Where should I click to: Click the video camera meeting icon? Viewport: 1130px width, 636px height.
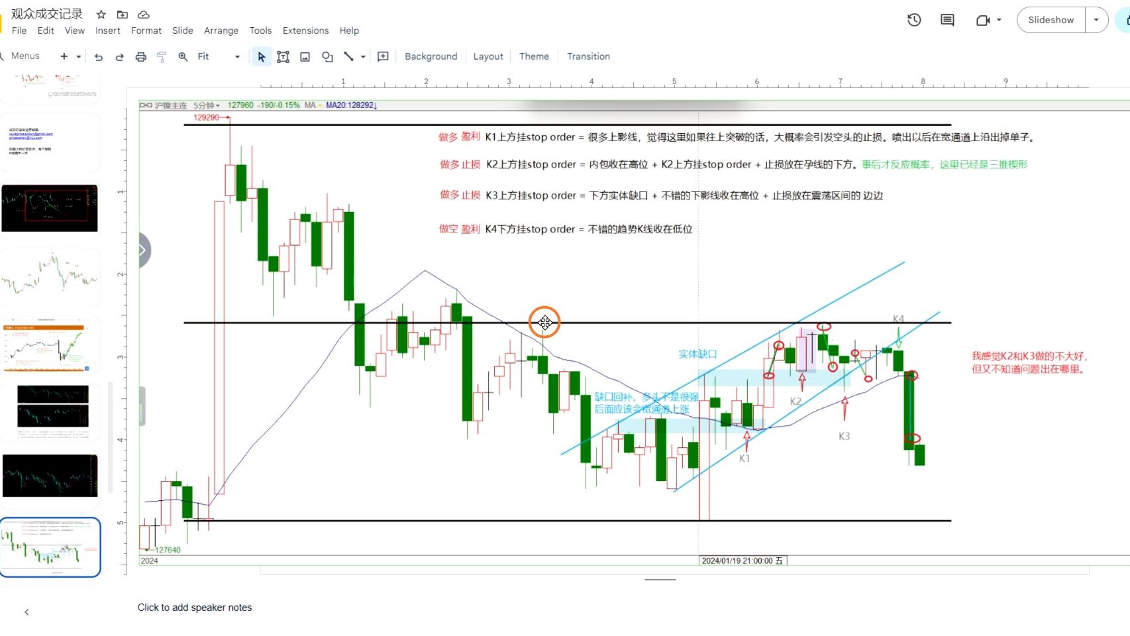[983, 20]
